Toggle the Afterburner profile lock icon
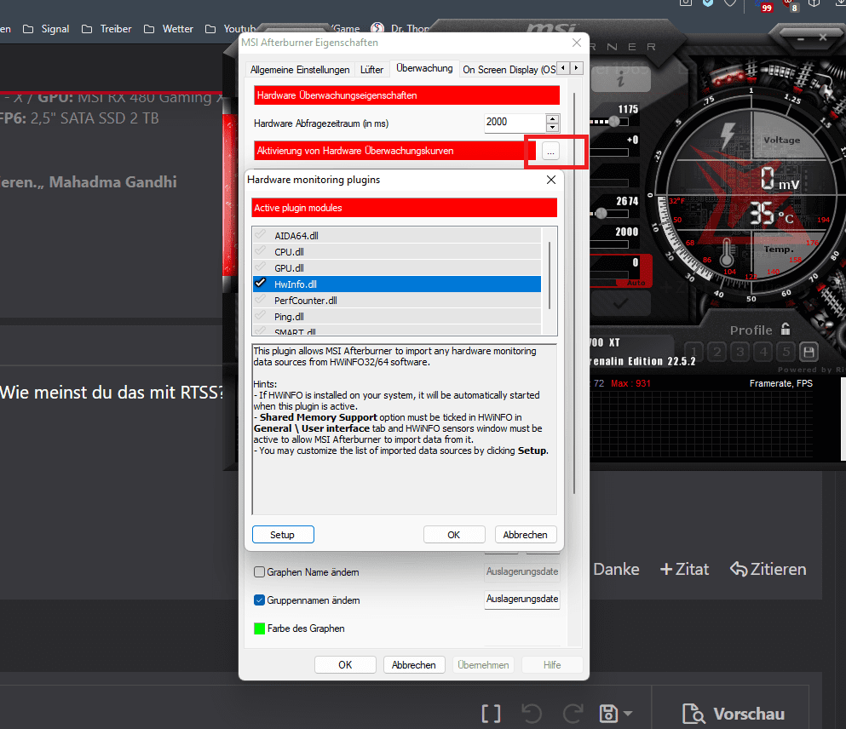 pos(786,329)
